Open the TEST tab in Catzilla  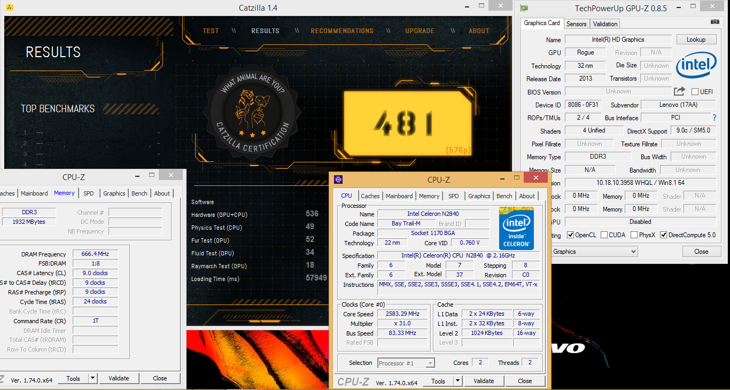point(211,31)
